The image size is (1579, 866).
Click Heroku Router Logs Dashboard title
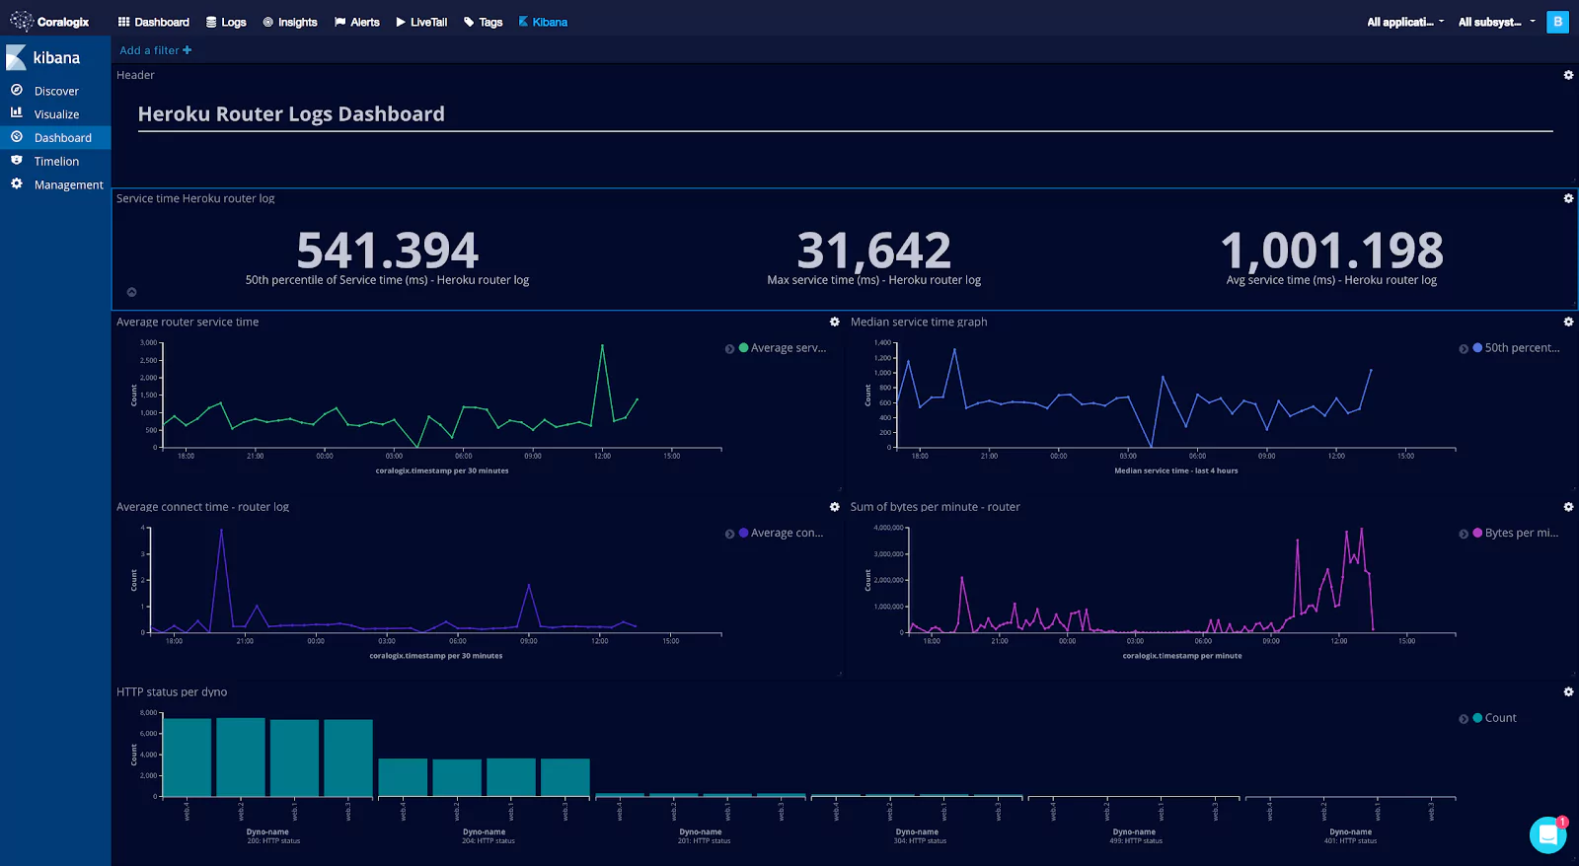coord(291,114)
